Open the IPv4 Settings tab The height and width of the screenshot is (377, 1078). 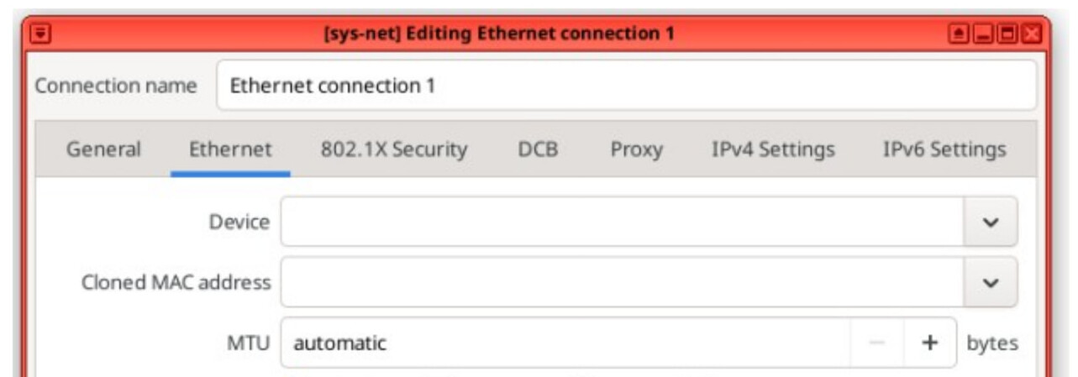(x=773, y=150)
